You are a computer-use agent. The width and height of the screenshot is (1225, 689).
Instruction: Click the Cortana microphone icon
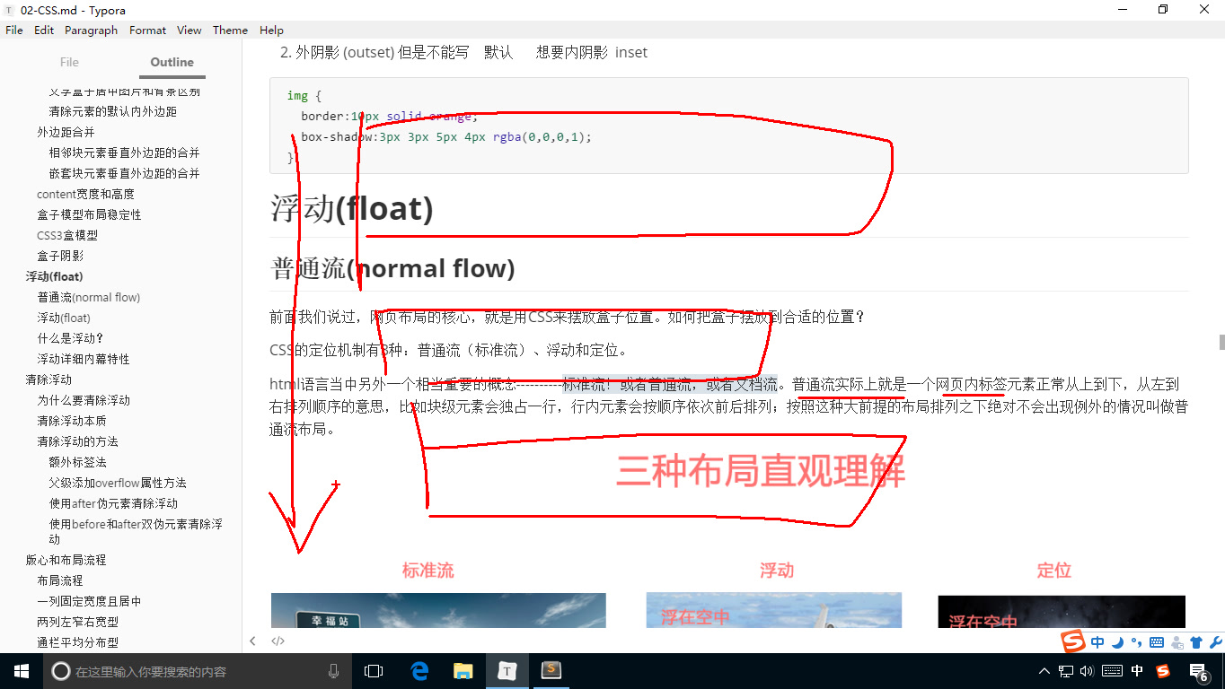point(333,671)
